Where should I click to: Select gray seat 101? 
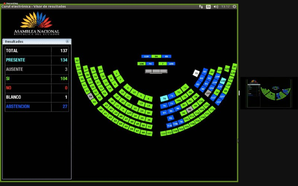(208, 93)
